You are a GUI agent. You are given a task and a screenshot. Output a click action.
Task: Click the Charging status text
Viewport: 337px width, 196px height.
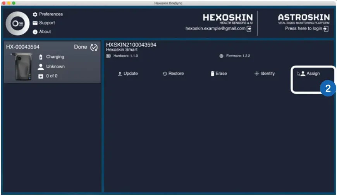pyautogui.click(x=55, y=57)
